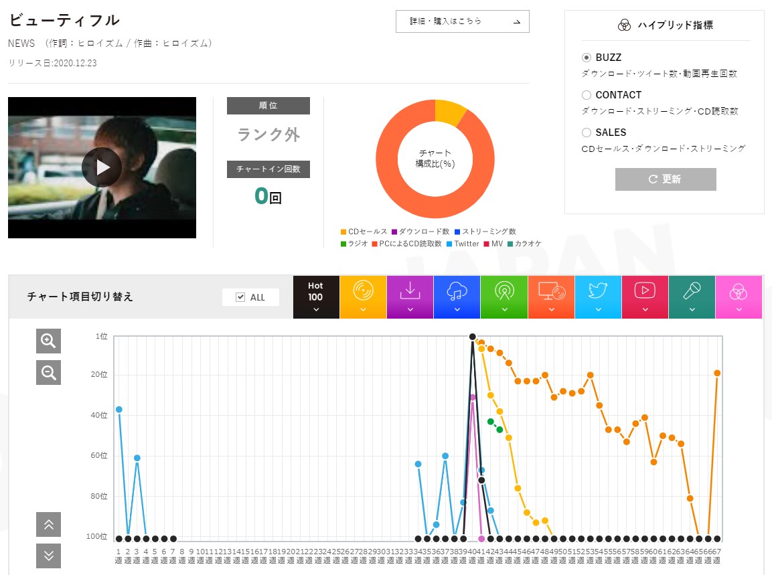Click the 順位 label
This screenshot has height=575, width=772.
268,106
